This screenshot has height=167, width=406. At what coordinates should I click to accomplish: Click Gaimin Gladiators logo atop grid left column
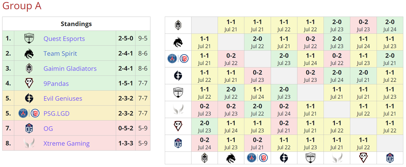pyautogui.click(x=178, y=25)
